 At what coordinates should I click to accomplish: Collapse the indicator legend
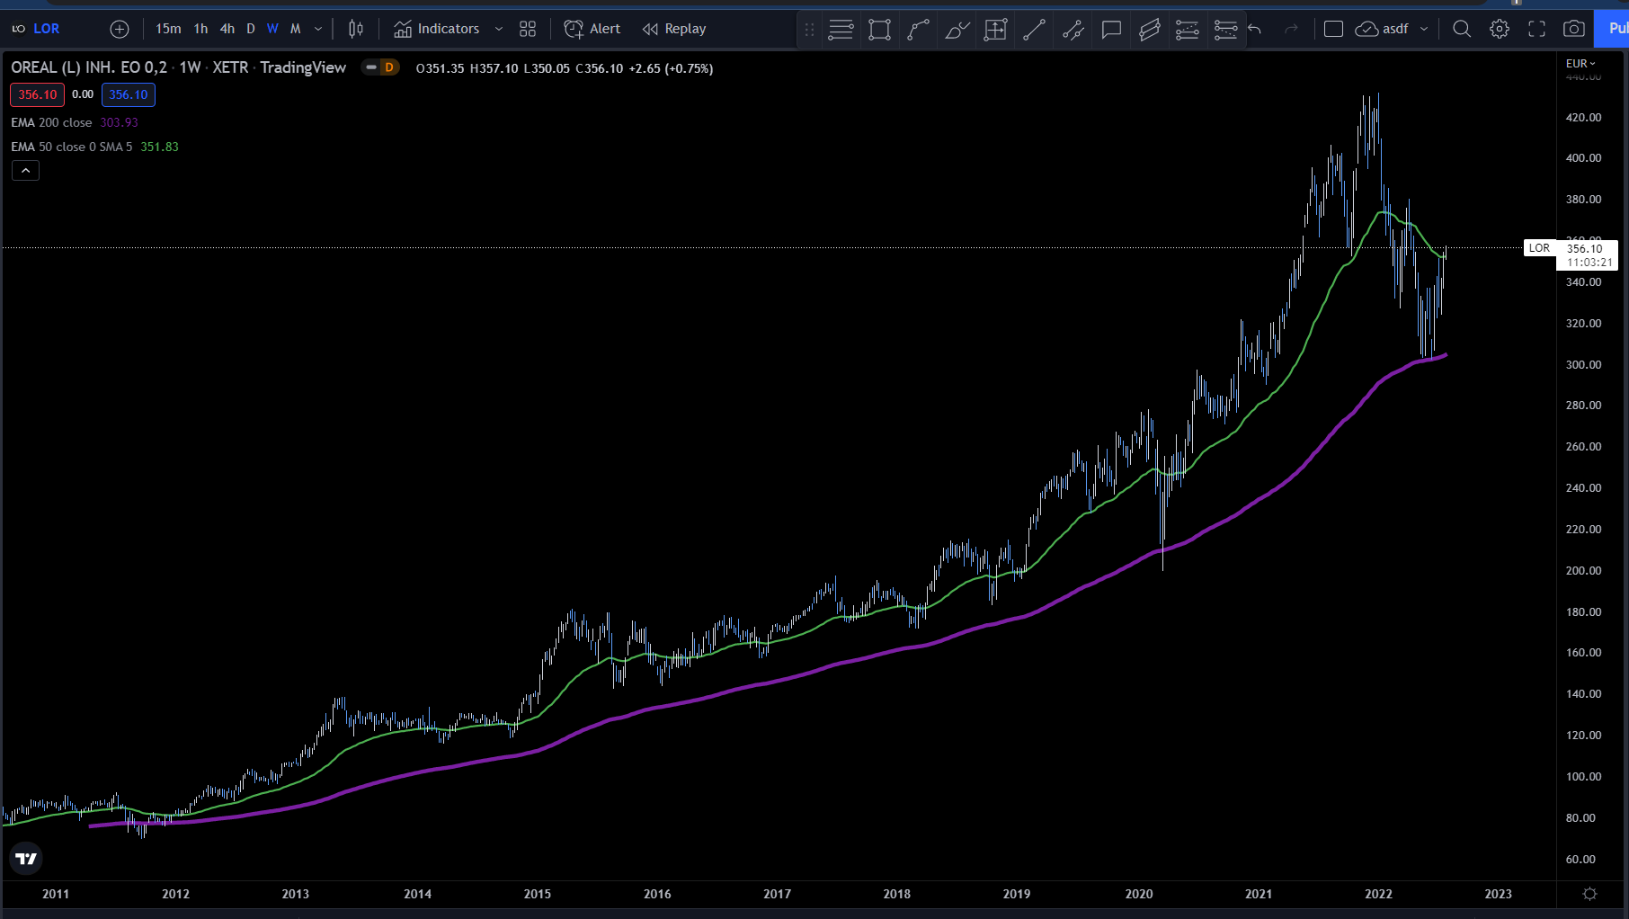tap(25, 170)
